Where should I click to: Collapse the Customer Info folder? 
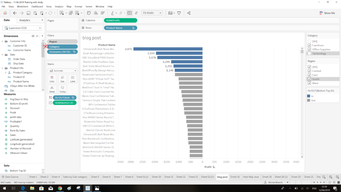2,41
